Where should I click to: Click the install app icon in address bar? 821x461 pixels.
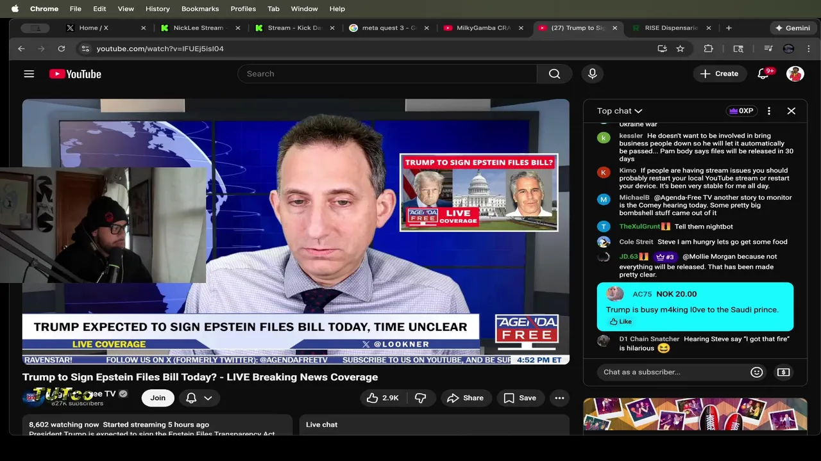click(x=663, y=49)
